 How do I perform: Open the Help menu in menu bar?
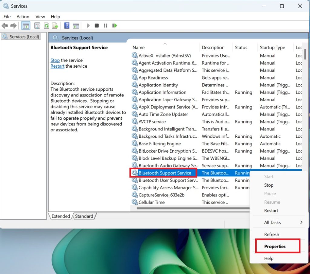[55, 17]
